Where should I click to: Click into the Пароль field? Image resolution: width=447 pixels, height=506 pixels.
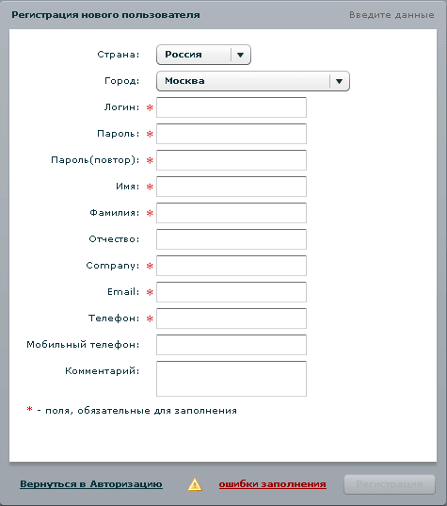point(231,134)
